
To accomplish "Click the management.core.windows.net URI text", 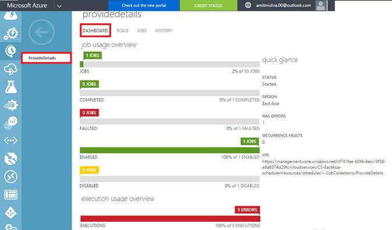I will coord(324,167).
